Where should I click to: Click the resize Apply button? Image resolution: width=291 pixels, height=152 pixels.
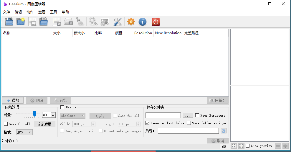[100, 116]
